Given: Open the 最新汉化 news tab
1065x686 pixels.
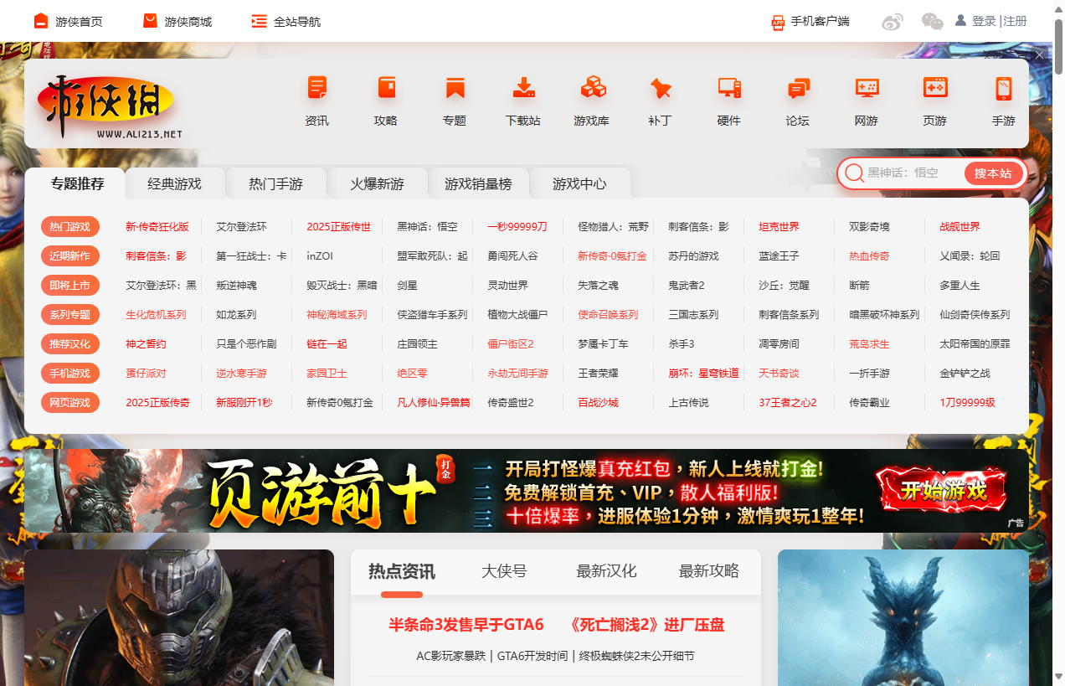Looking at the screenshot, I should pyautogui.click(x=605, y=570).
